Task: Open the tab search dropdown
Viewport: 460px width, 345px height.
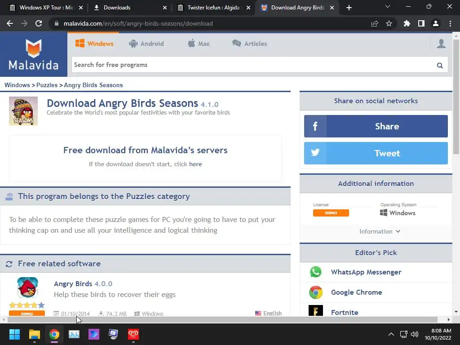Action: [x=388, y=6]
